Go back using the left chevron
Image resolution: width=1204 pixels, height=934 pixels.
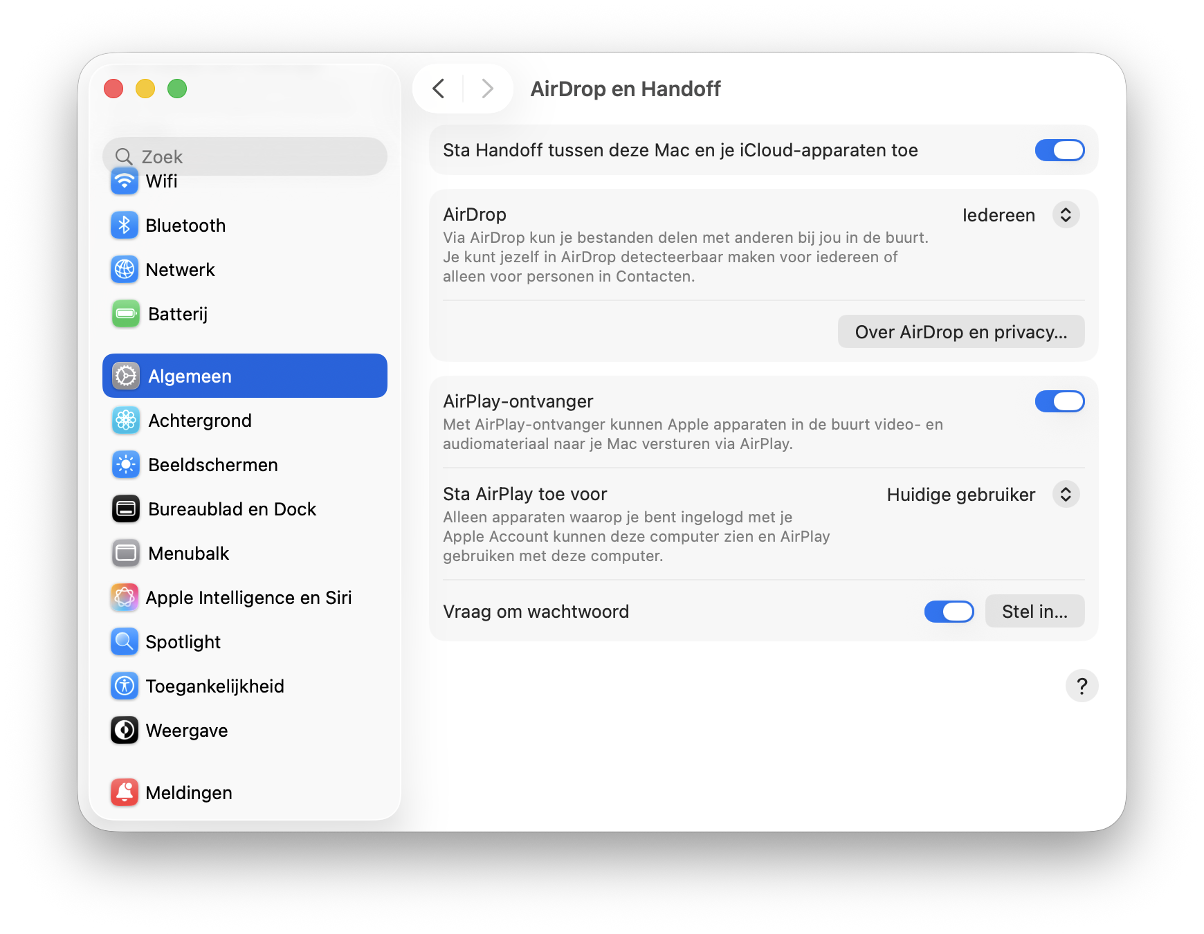point(439,89)
